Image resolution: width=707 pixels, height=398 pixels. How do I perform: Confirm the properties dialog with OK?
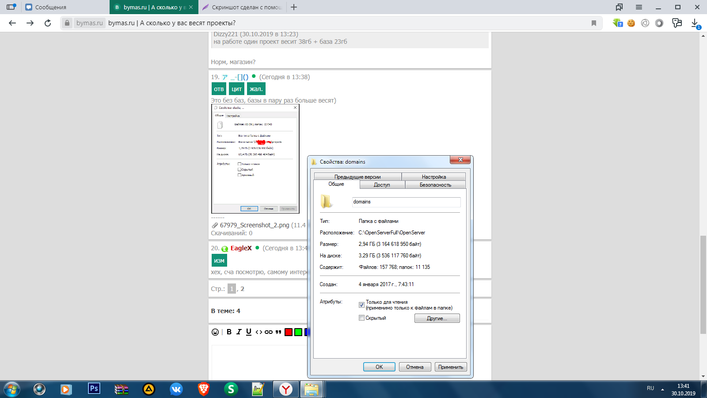[379, 367]
